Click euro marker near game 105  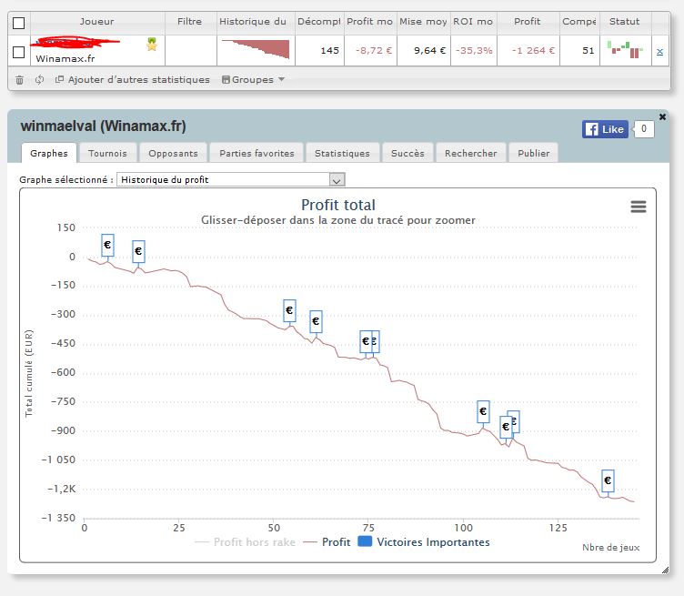[483, 411]
